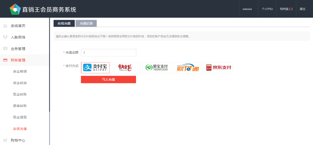Open 现金提现 submenu item

[x=20, y=117]
